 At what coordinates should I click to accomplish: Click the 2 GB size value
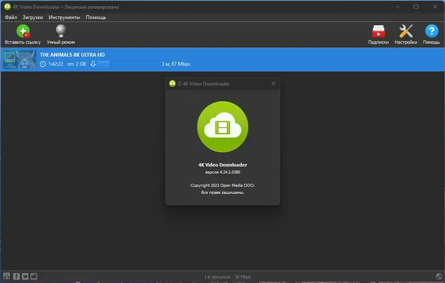(x=81, y=64)
